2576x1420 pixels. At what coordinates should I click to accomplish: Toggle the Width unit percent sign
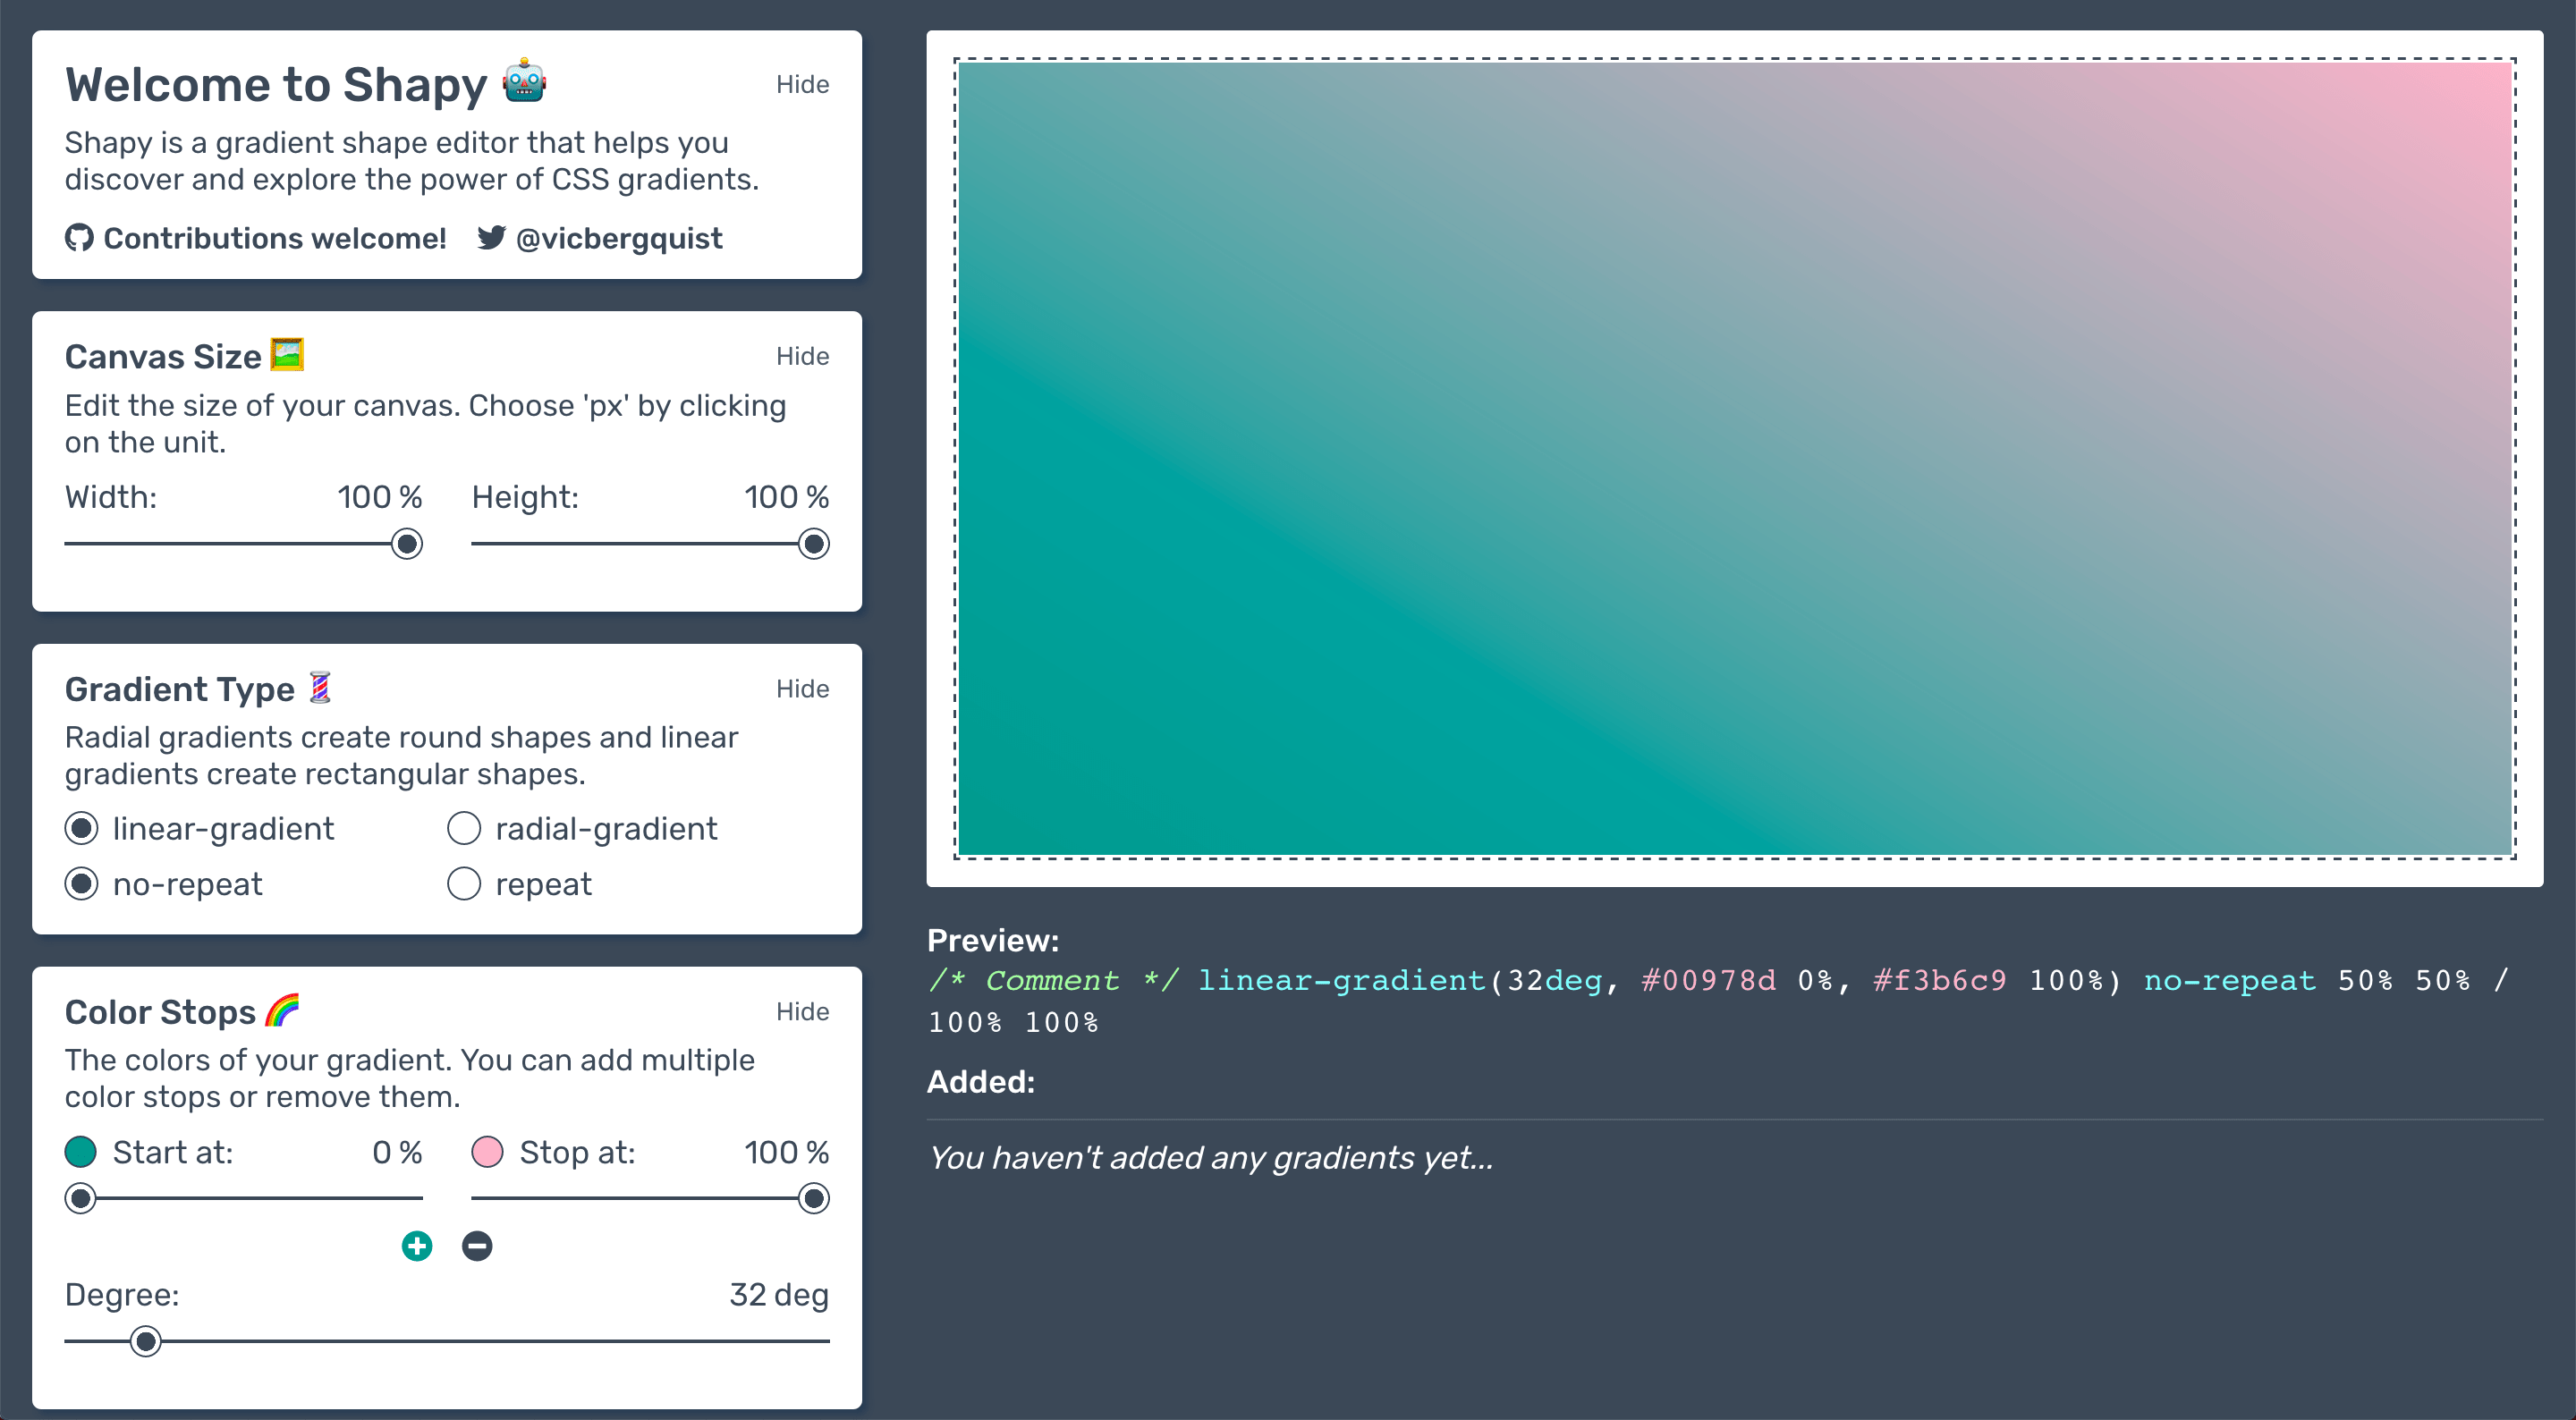point(411,497)
